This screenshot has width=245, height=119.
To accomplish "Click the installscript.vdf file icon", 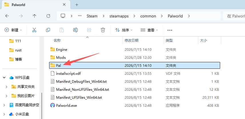I will pyautogui.click(x=53, y=73).
